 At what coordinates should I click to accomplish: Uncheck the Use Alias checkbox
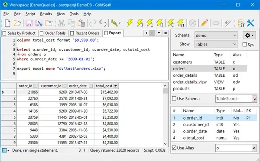(174, 148)
